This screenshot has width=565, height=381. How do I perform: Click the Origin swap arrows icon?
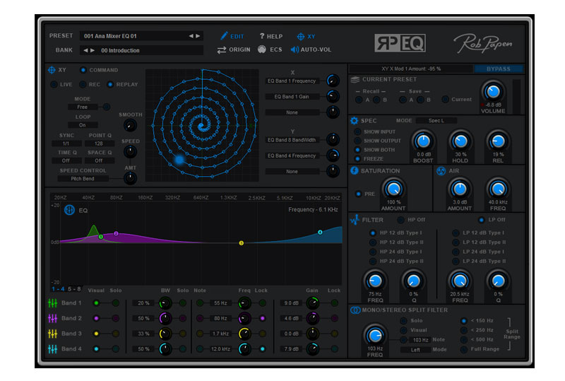[x=222, y=49]
